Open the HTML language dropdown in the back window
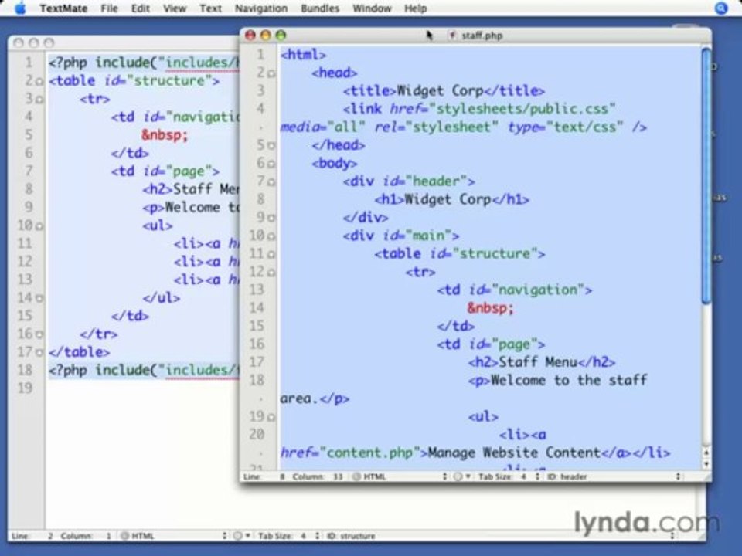 point(174,536)
